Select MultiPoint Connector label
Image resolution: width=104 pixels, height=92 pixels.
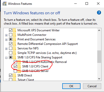click(x=32, y=35)
